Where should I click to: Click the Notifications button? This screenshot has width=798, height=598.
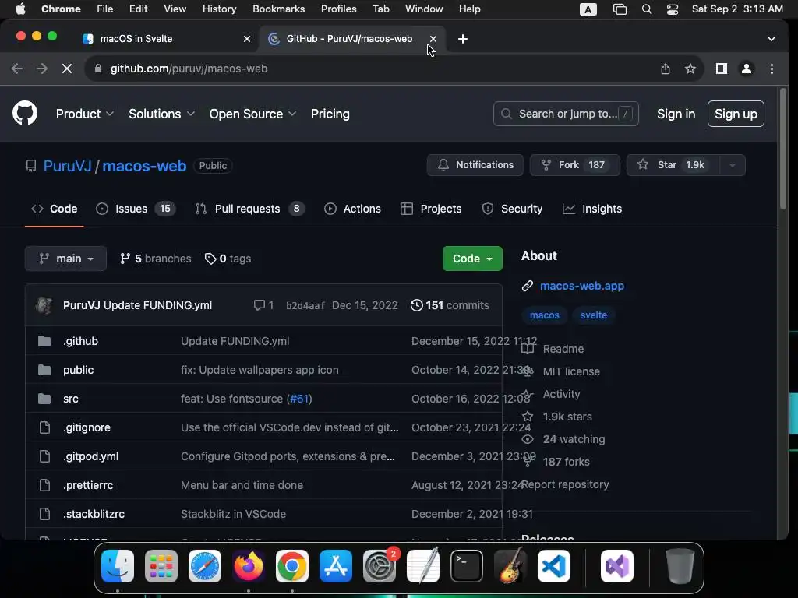coord(475,165)
